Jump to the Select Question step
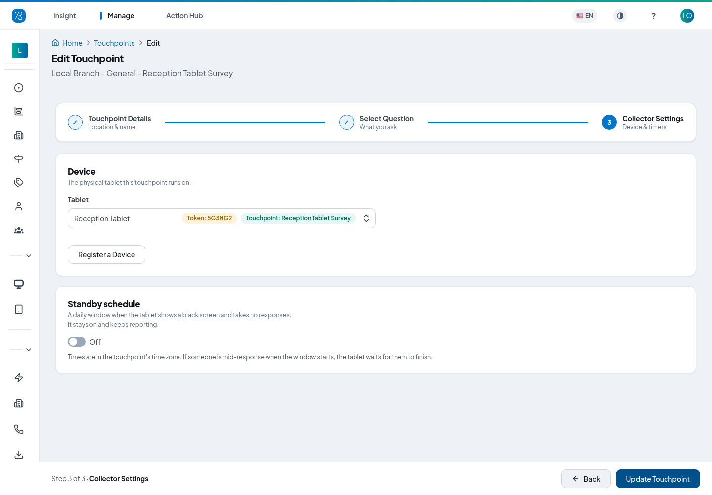The image size is (712, 495). pos(377,122)
